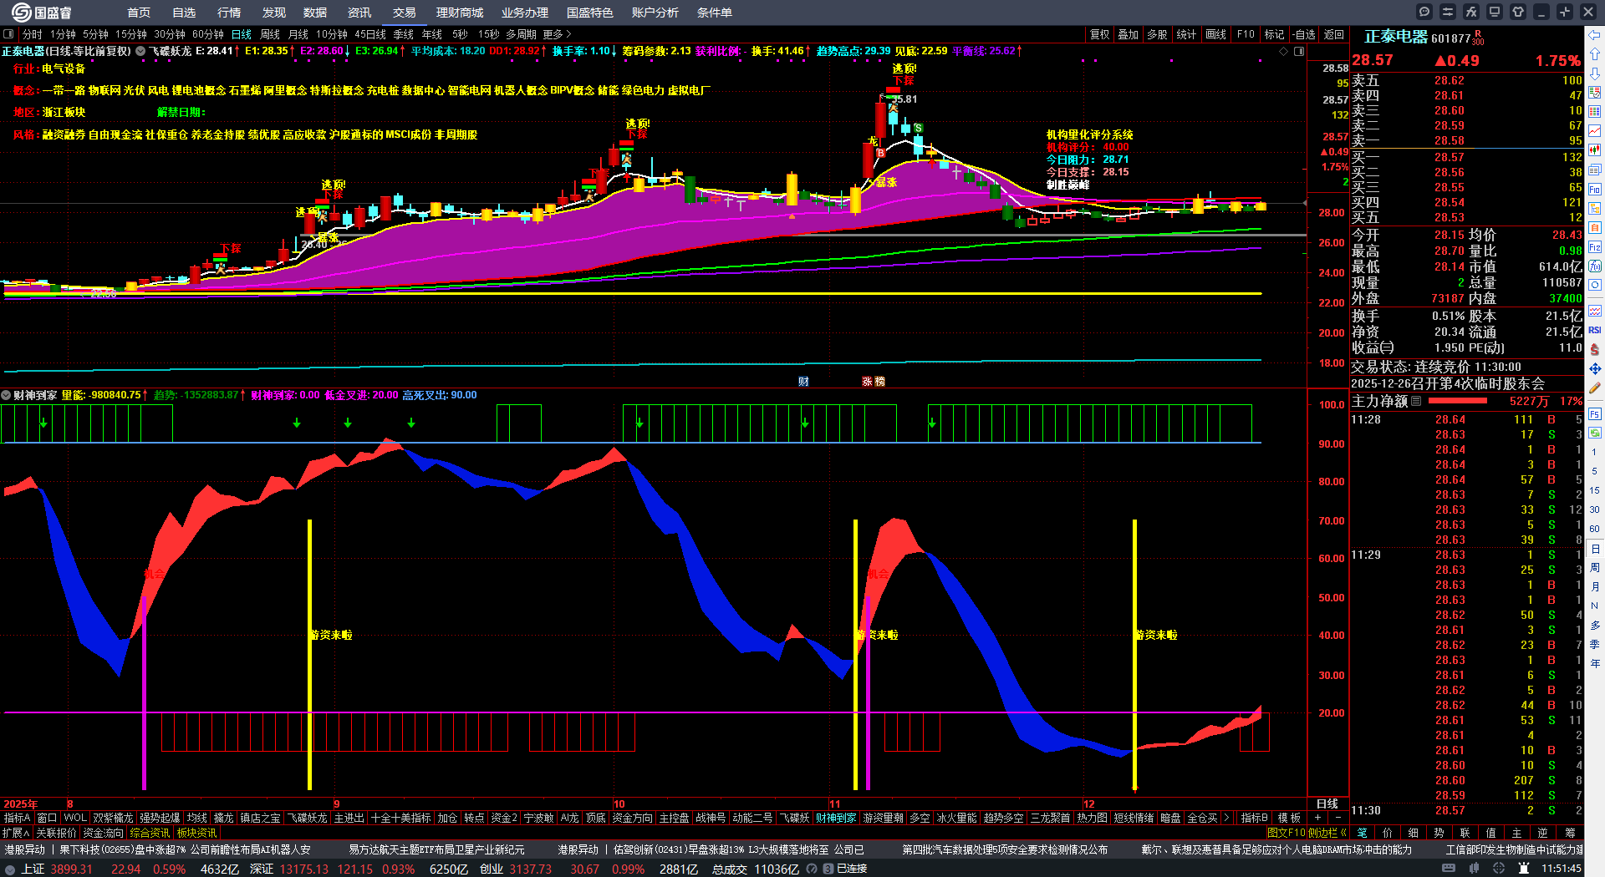Image resolution: width=1605 pixels, height=877 pixels.
Task: Open dropdown next to 正泰电器 chart title
Action: click(140, 51)
